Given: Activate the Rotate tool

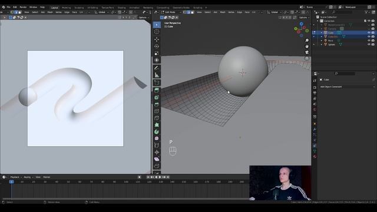Looking at the screenshot, I should (157, 46).
